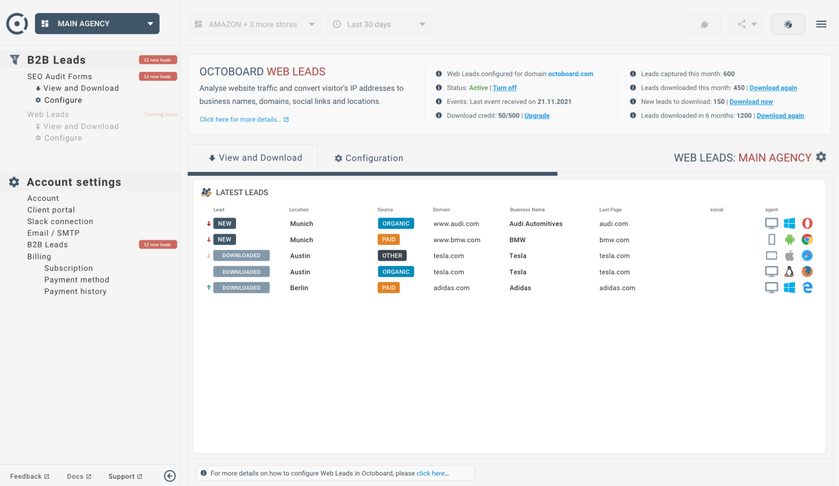This screenshot has height=486, width=839.
Task: Click the Chrome icon in BMW row
Action: pyautogui.click(x=807, y=240)
